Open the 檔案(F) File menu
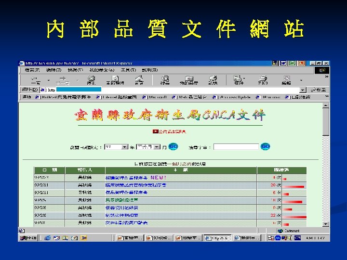The image size is (347, 260). click(32, 70)
